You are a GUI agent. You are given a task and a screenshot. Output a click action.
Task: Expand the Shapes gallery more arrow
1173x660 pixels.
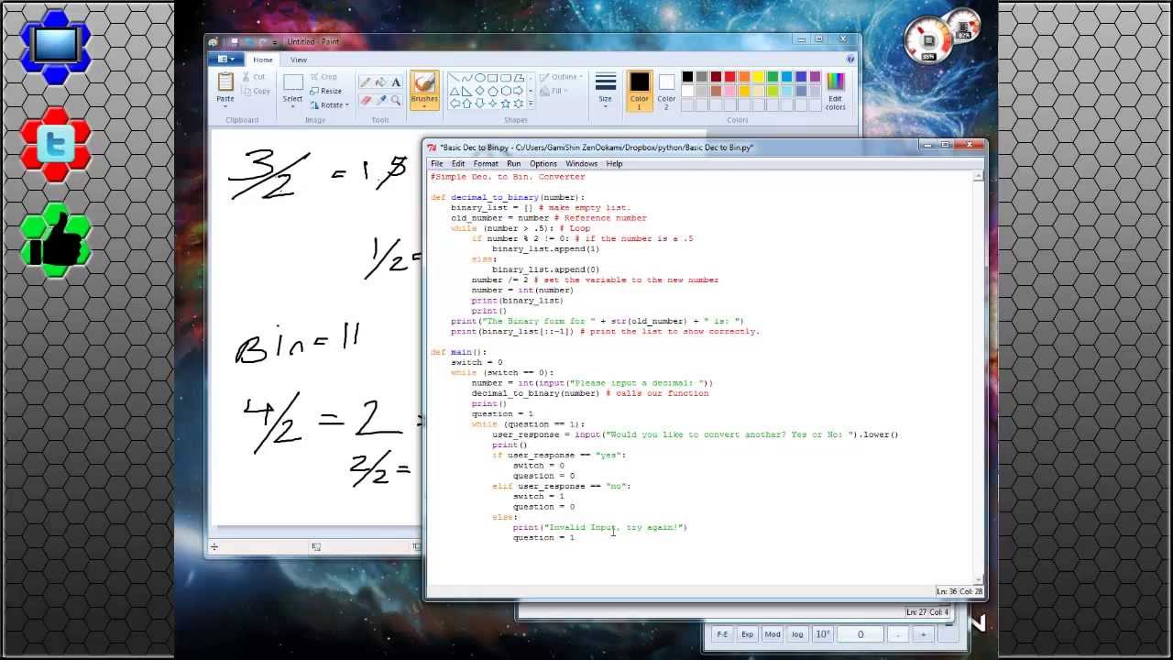pyautogui.click(x=531, y=104)
